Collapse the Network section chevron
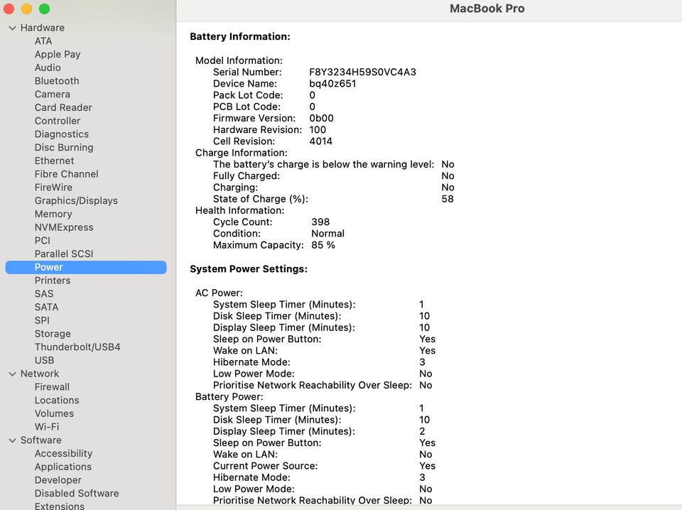 click(x=12, y=374)
